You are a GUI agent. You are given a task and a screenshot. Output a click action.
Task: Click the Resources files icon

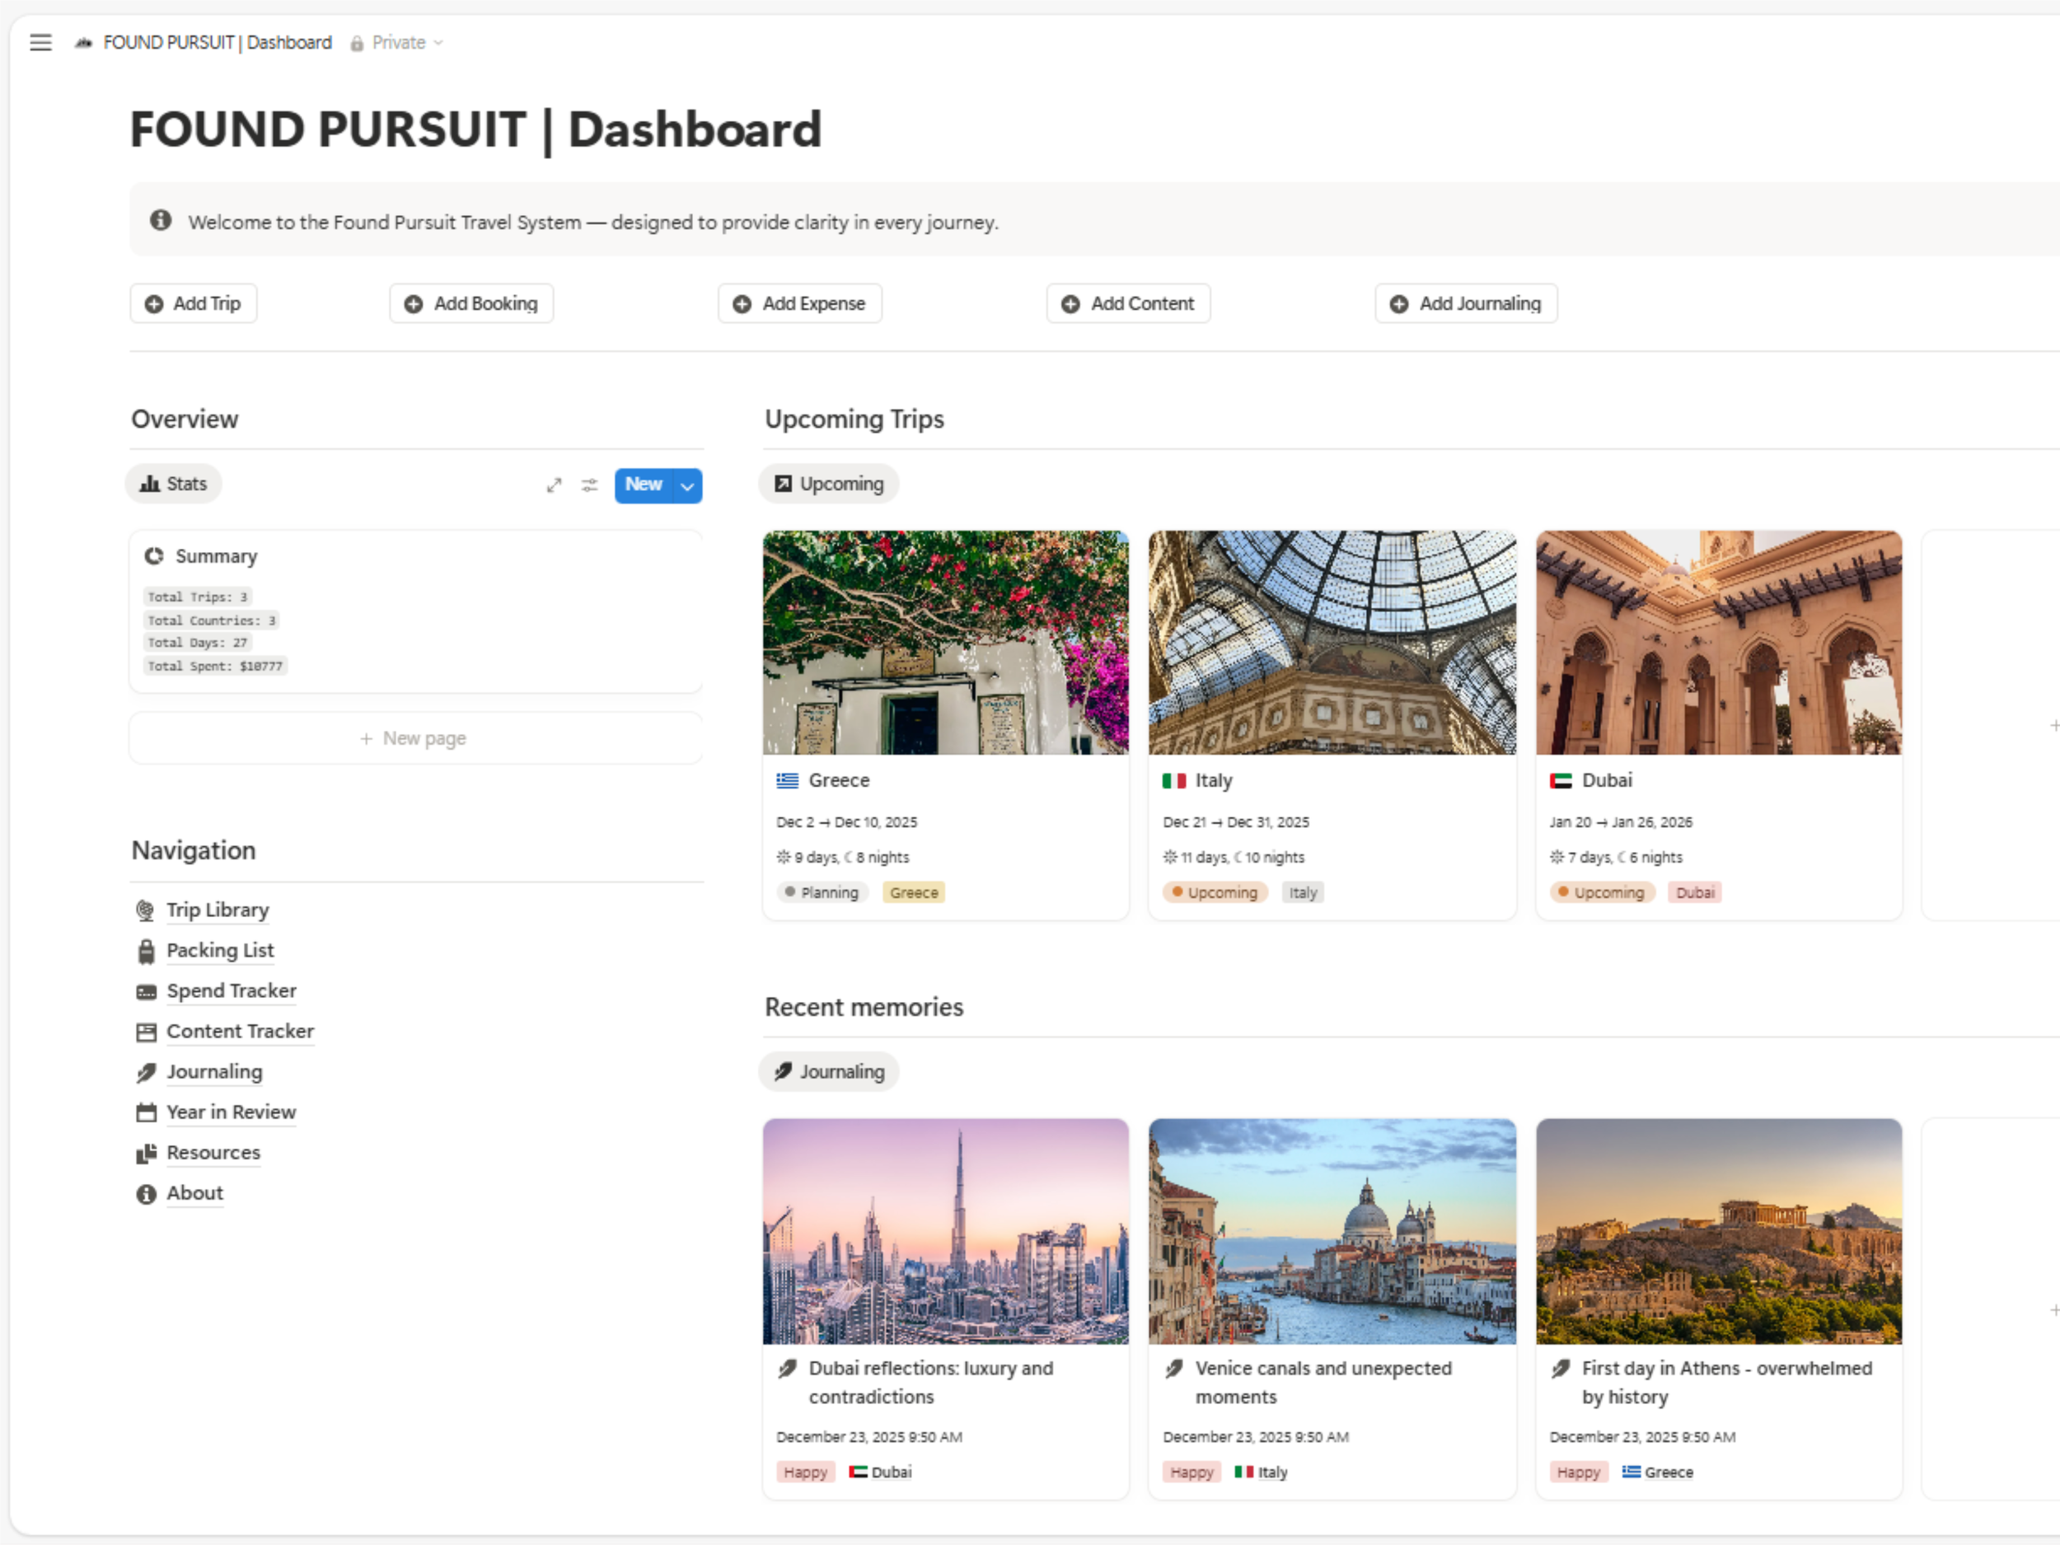click(146, 1154)
